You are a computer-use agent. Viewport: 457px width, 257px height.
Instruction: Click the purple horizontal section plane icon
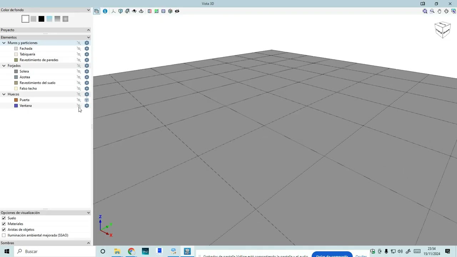tap(163, 11)
